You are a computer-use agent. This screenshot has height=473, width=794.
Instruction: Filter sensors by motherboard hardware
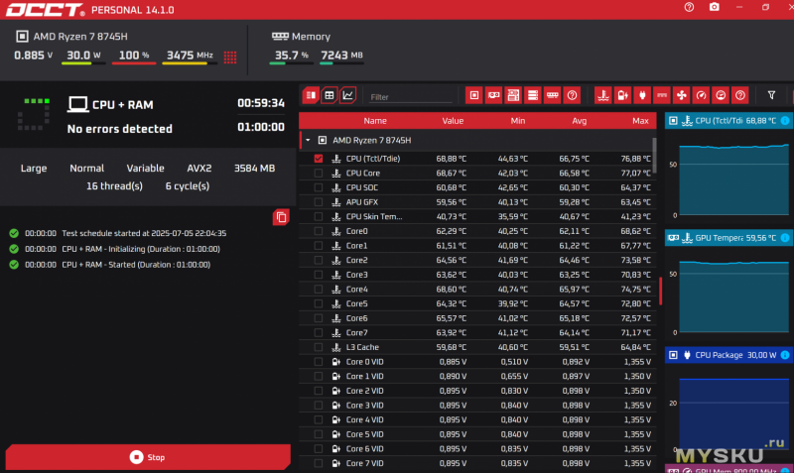(513, 95)
